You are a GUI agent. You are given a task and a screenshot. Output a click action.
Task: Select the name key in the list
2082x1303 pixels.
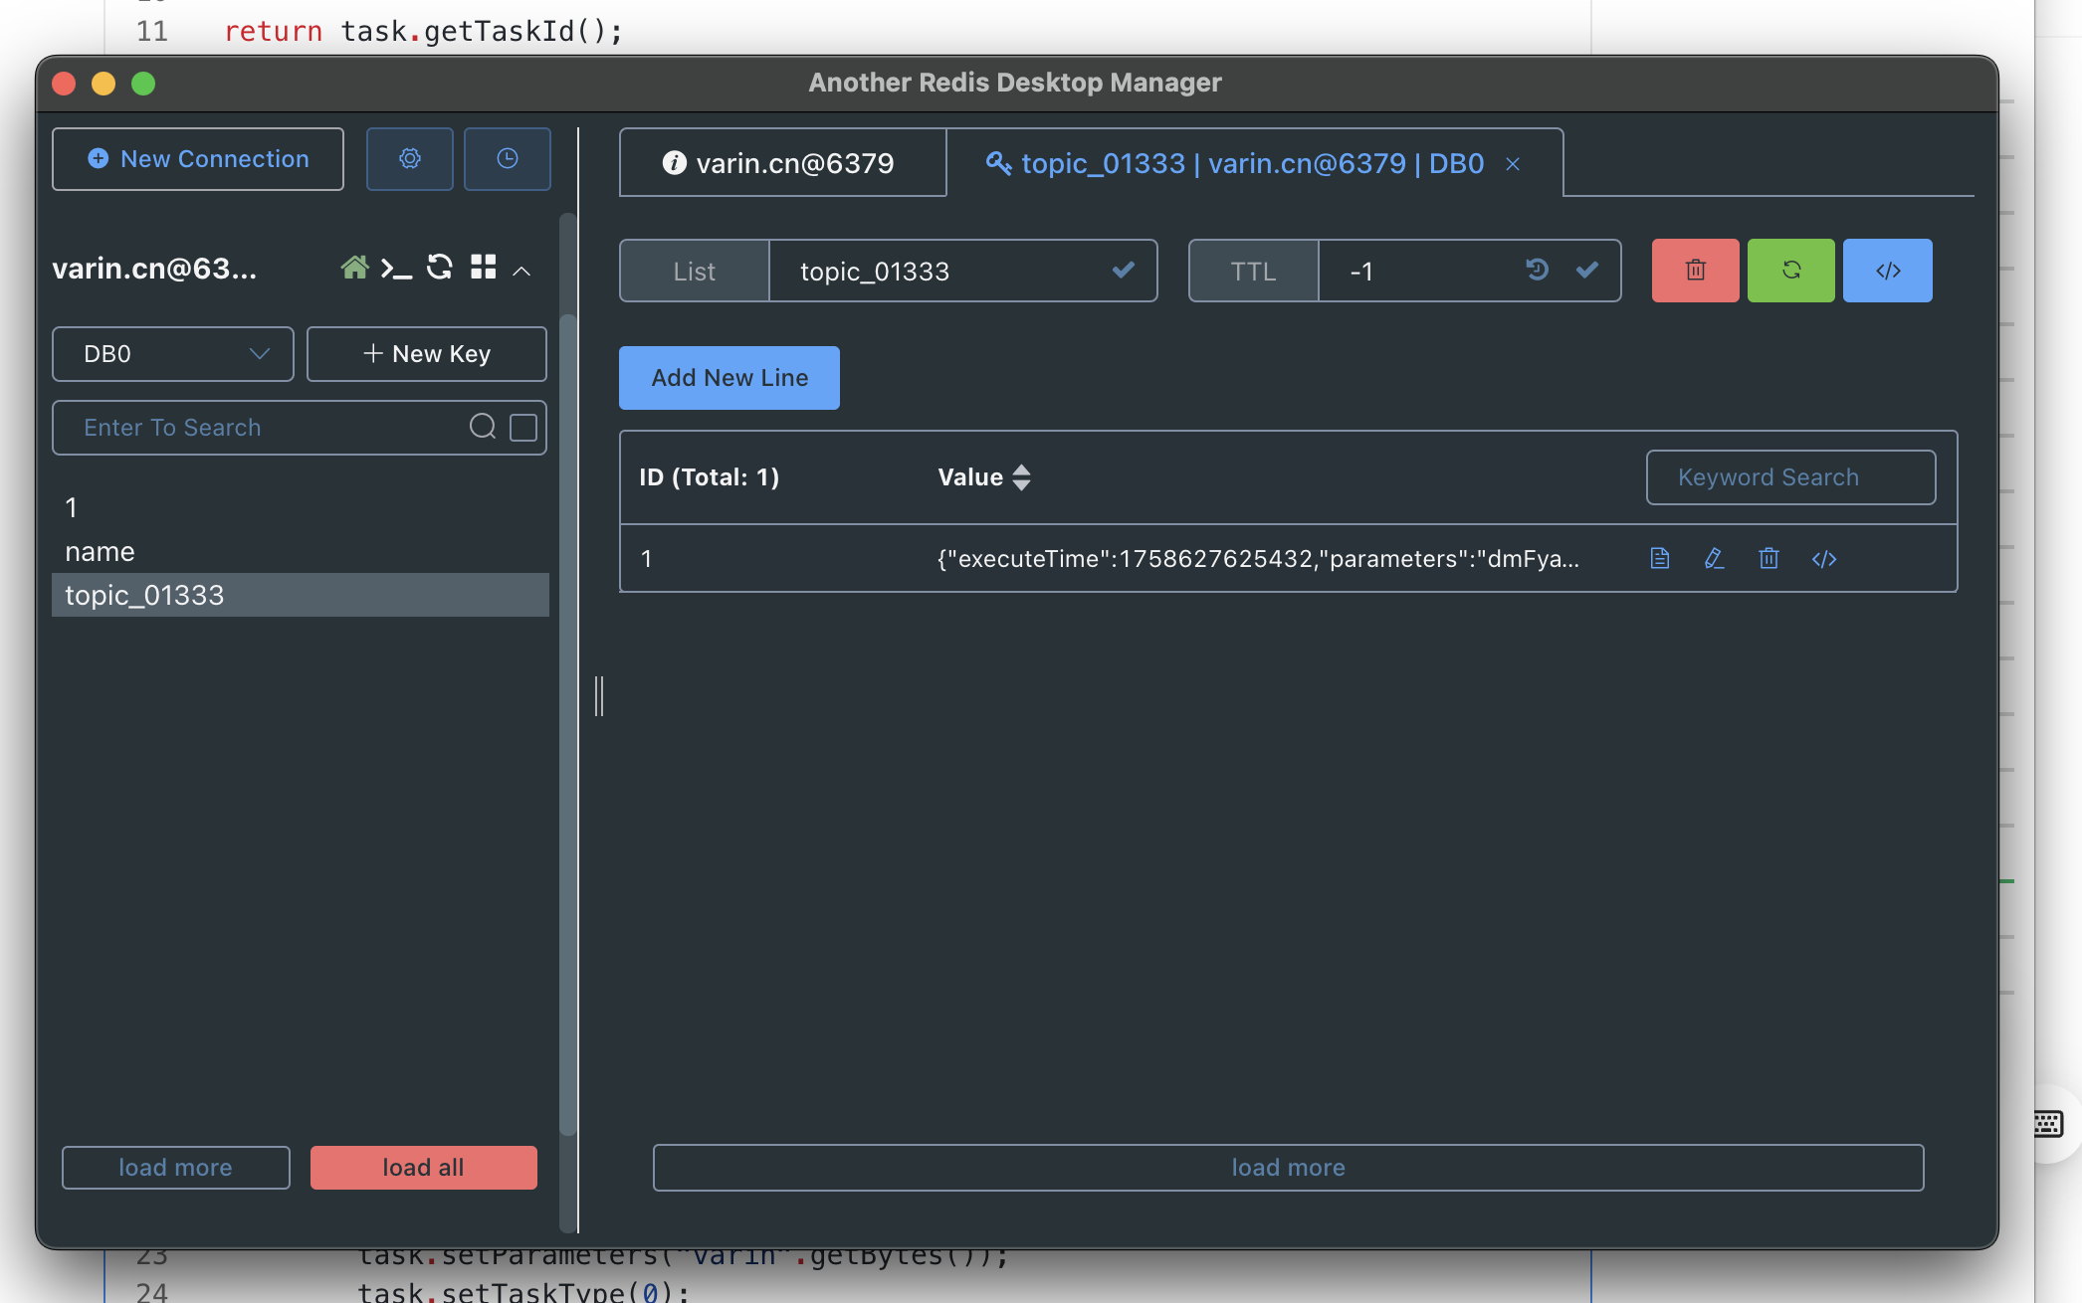[x=301, y=551]
